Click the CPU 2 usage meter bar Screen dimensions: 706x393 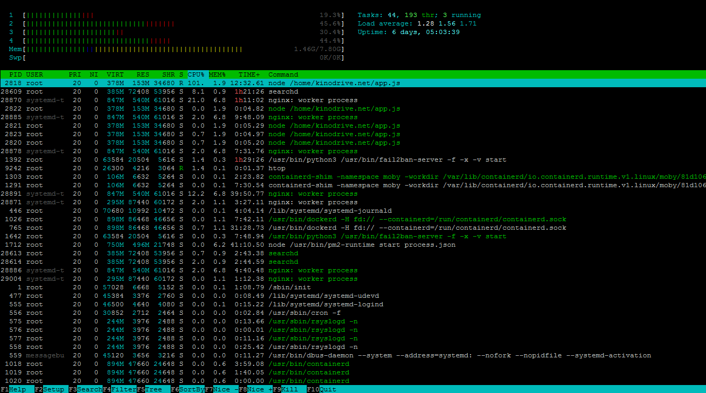coord(183,23)
